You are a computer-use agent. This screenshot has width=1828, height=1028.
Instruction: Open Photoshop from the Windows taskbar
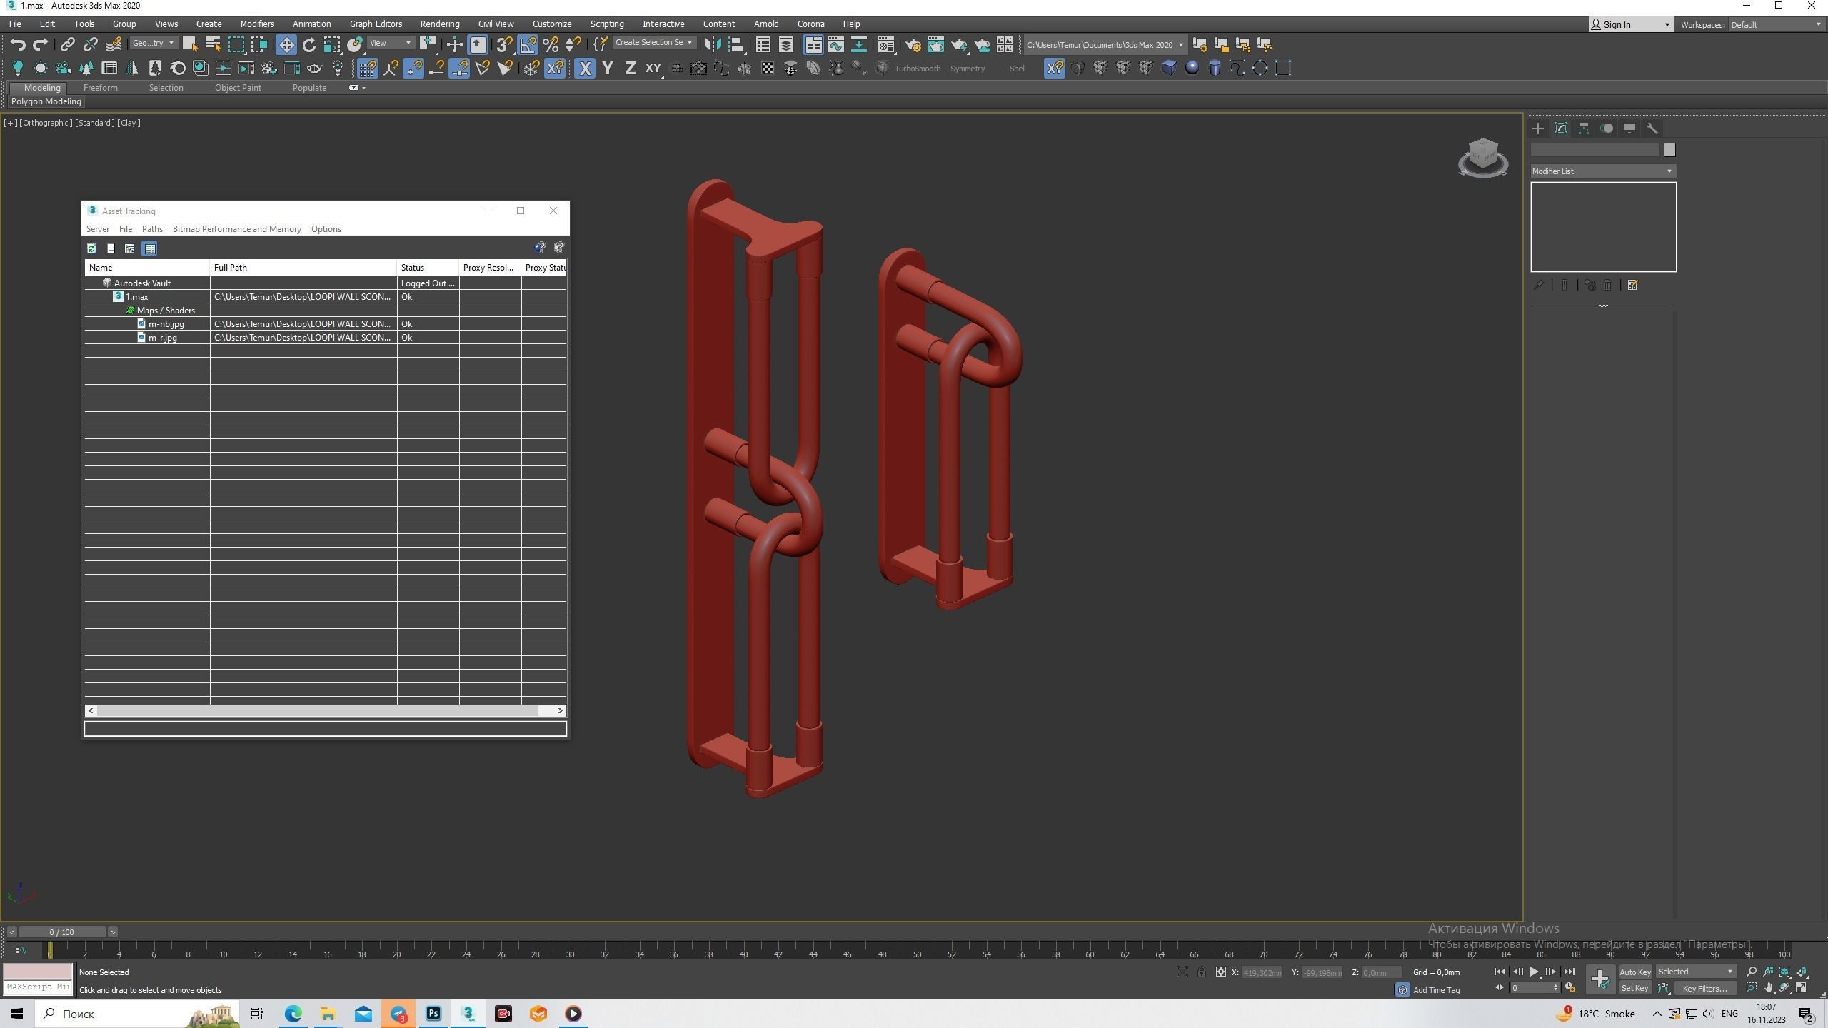pos(433,1014)
